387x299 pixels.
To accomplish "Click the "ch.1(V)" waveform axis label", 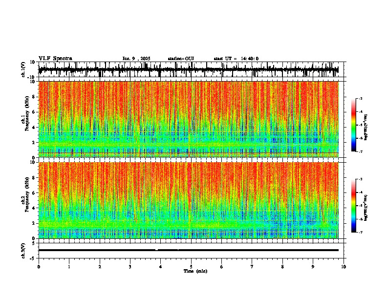I will pos(23,69).
